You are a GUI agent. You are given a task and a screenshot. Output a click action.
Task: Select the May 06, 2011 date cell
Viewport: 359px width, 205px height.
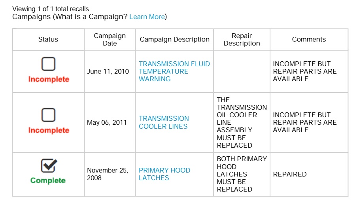(107, 123)
